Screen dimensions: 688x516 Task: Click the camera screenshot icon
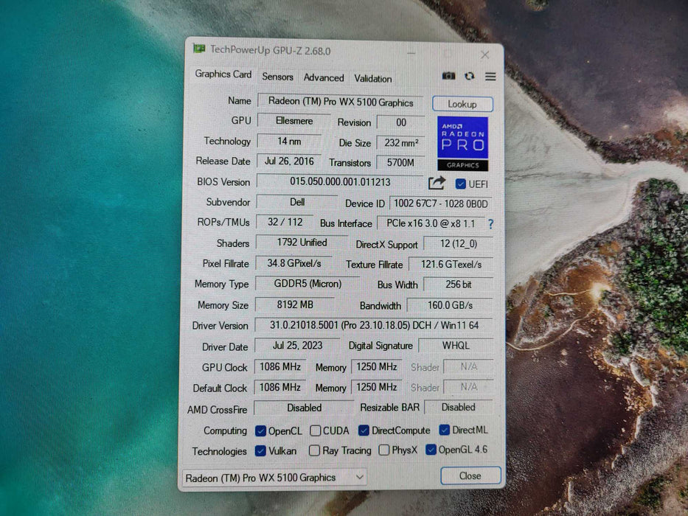pos(448,76)
